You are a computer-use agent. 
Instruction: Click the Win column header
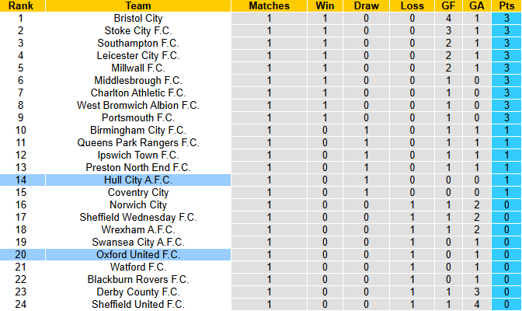coord(325,5)
